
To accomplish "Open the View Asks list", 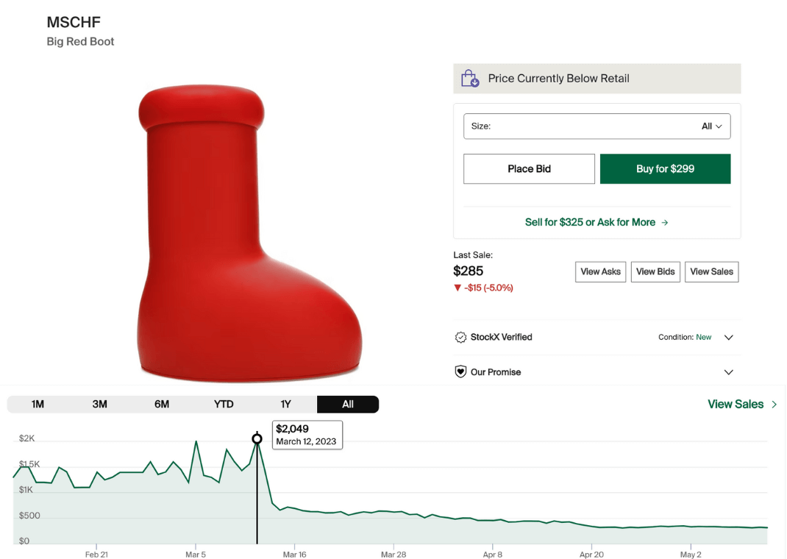I will (600, 271).
